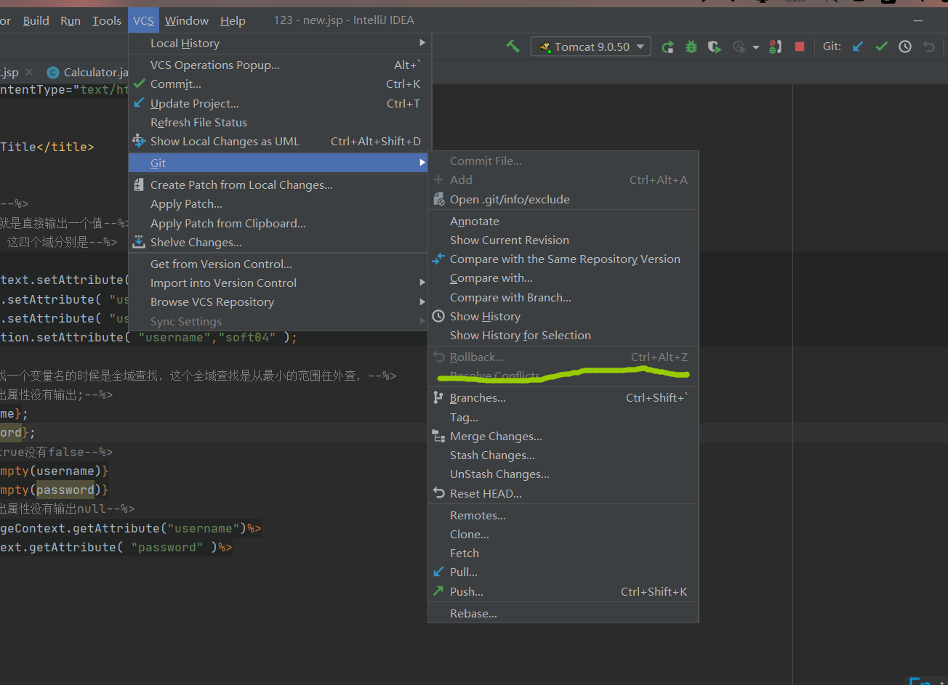Expand the Local History submenu
Image resolution: width=948 pixels, height=685 pixels.
coord(280,43)
